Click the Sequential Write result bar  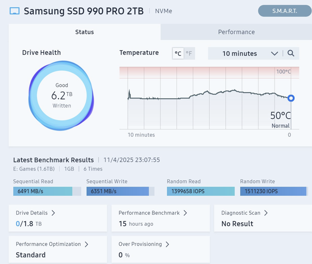[x=120, y=191]
